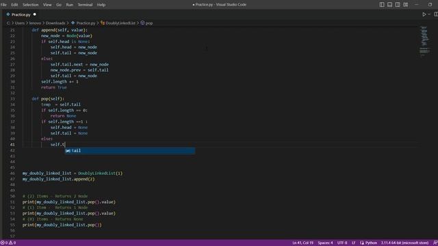
Task: Click the split editor right icon
Action: tap(435, 14)
